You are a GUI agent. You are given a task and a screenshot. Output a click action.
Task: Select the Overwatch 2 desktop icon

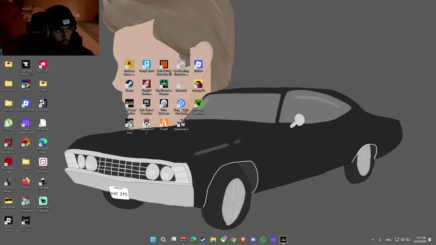pos(146,126)
